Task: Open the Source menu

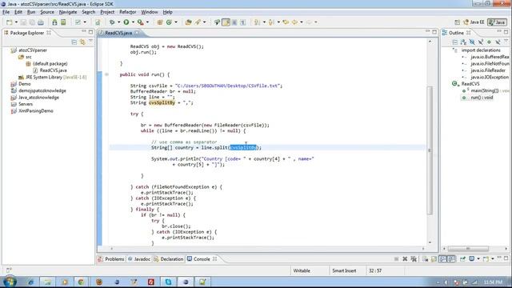Action: click(x=47, y=12)
